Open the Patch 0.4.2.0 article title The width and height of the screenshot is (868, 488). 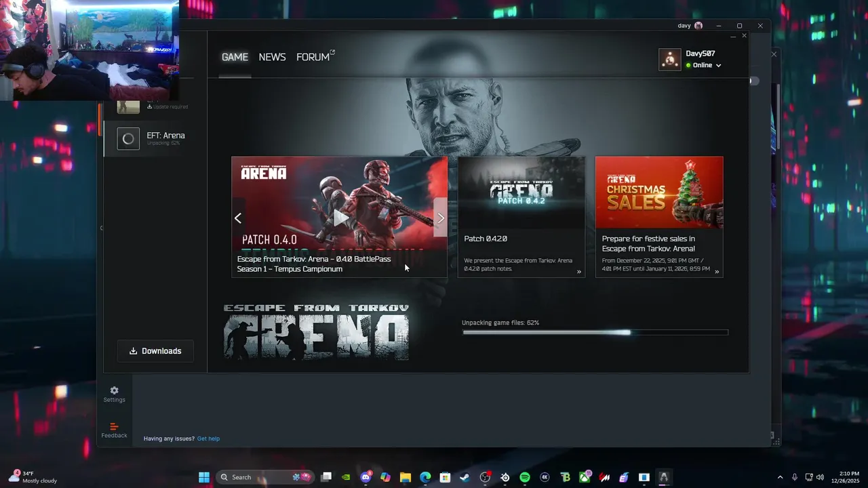[486, 239]
